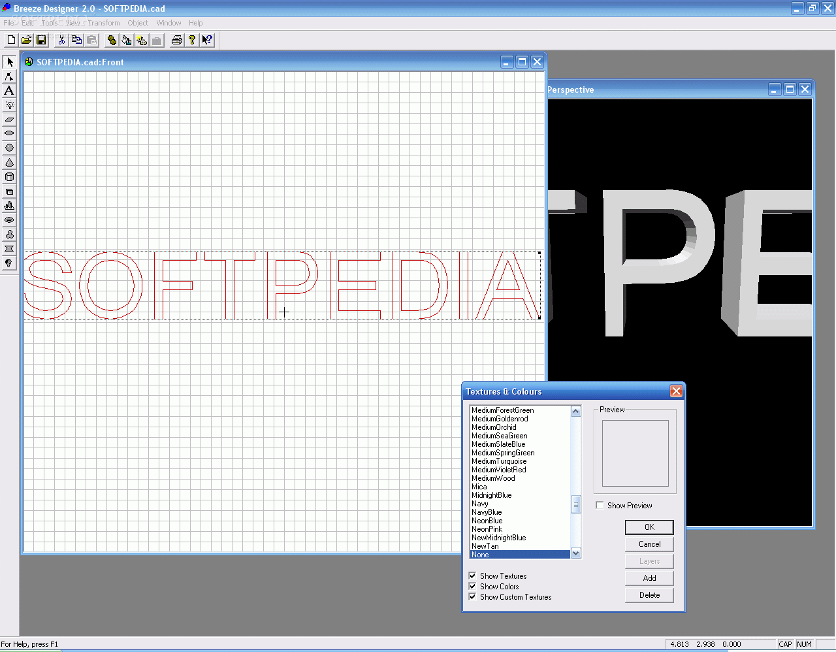Uncheck Show Custom Textures checkbox
Image resolution: width=836 pixels, height=652 pixels.
point(472,597)
